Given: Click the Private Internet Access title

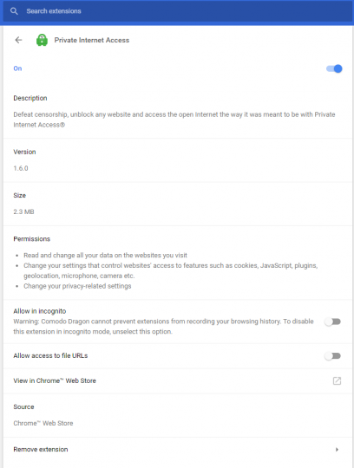Looking at the screenshot, I should 92,40.
